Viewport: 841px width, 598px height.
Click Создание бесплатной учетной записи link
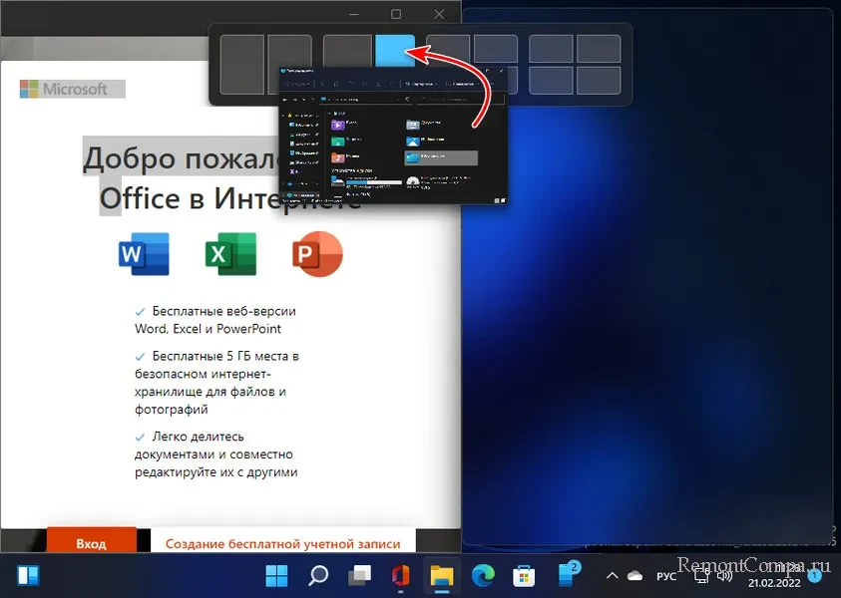coord(282,543)
